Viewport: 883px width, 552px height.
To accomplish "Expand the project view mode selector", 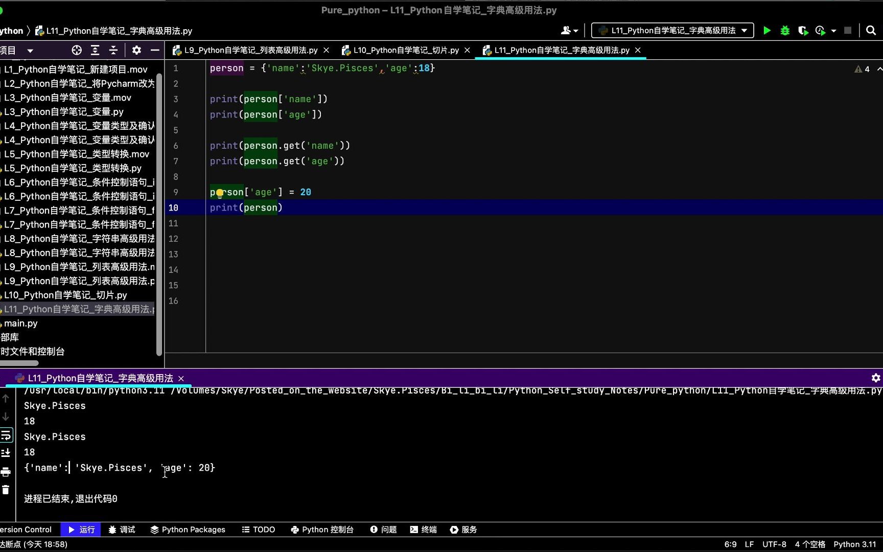I will [x=30, y=50].
